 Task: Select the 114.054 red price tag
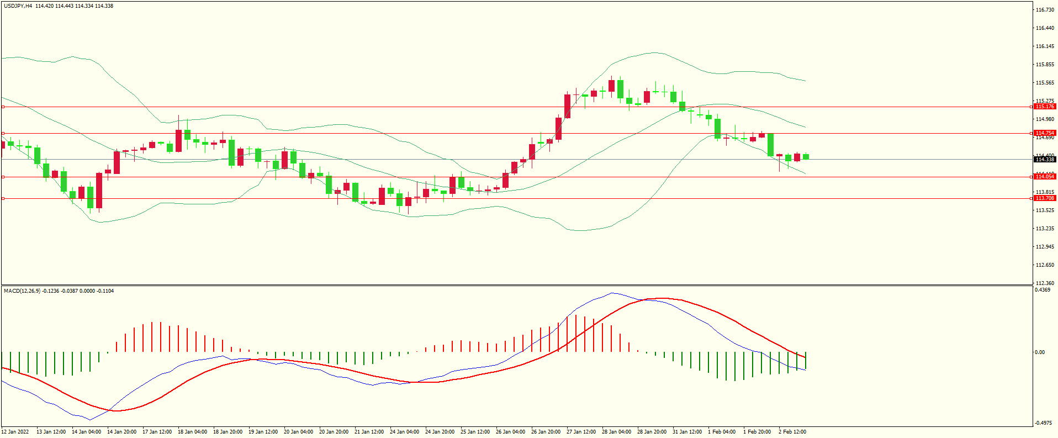tap(1045, 177)
